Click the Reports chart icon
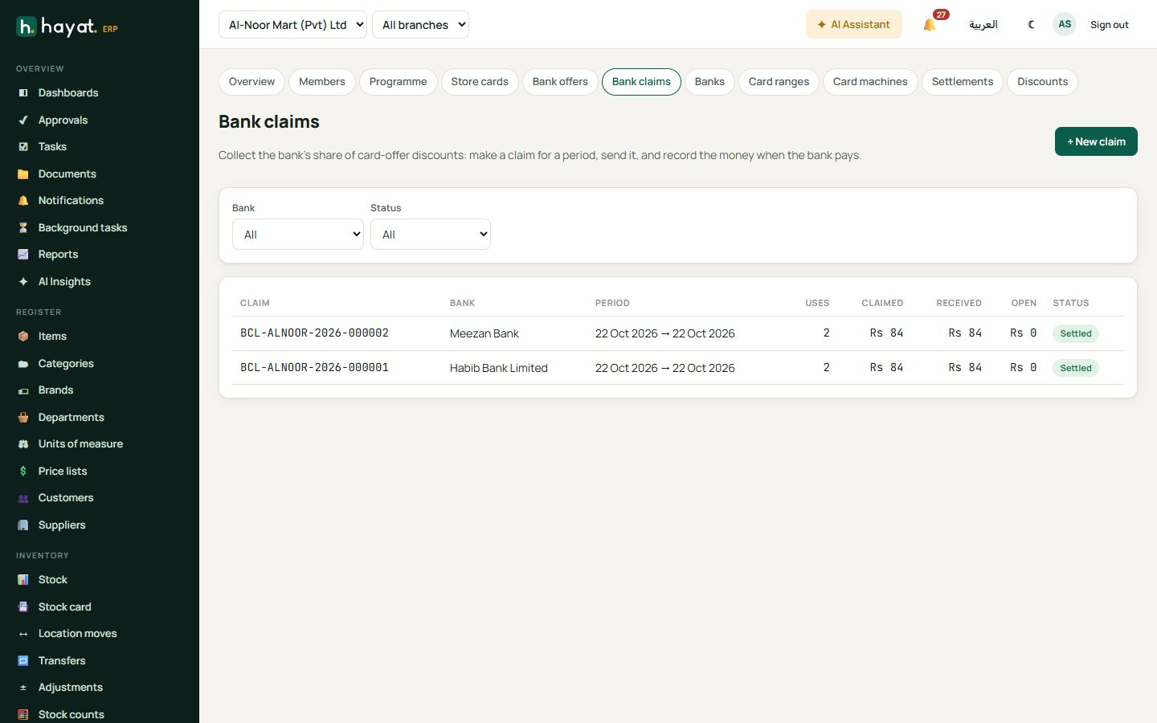Image resolution: width=1157 pixels, height=723 pixels. point(23,255)
